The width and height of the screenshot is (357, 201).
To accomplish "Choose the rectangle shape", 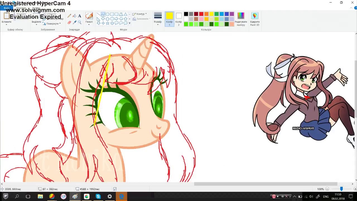I will (112, 14).
